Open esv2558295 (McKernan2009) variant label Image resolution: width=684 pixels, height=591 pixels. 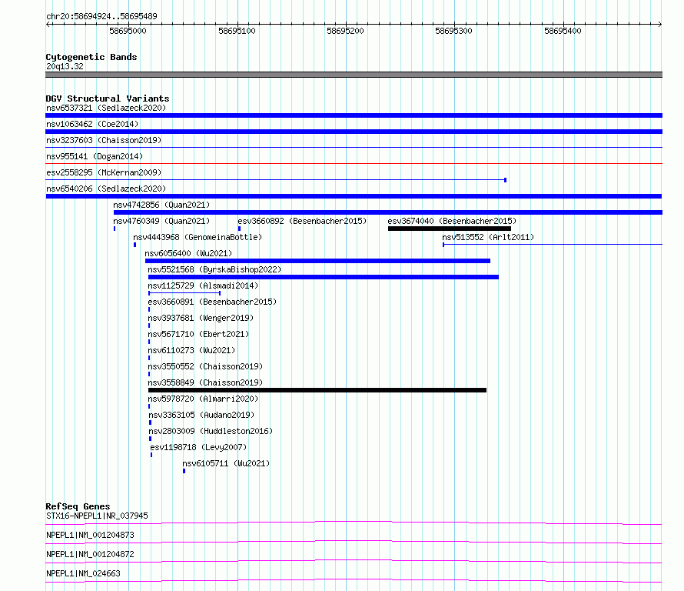click(x=104, y=172)
